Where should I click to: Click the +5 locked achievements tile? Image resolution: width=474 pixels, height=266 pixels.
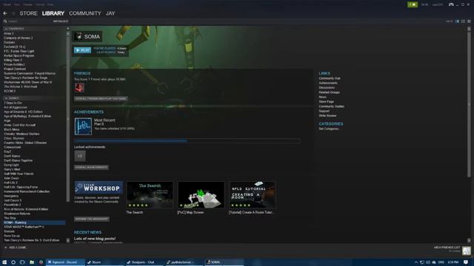point(80,156)
